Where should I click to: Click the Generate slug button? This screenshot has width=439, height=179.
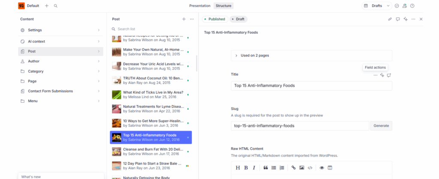tap(381, 126)
